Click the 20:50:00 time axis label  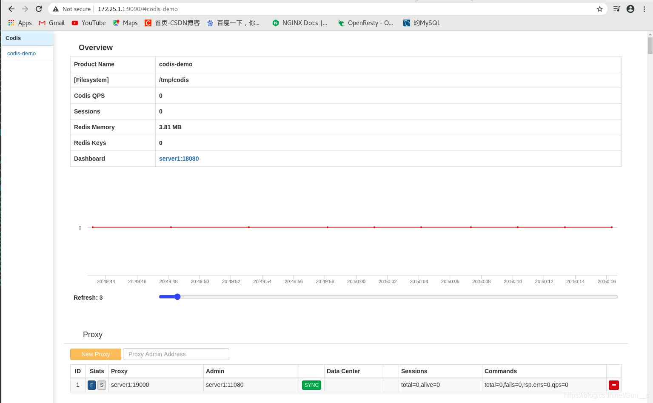356,281
